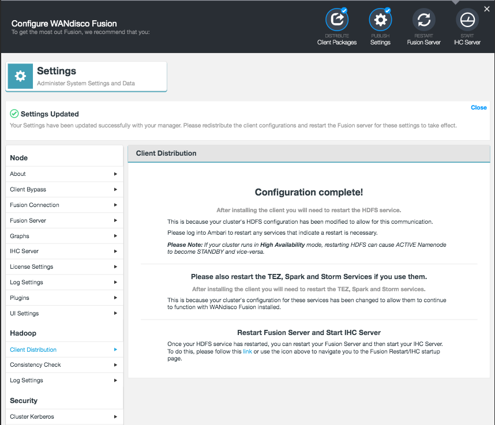Click the Restart Fusion Server icon

tap(423, 20)
